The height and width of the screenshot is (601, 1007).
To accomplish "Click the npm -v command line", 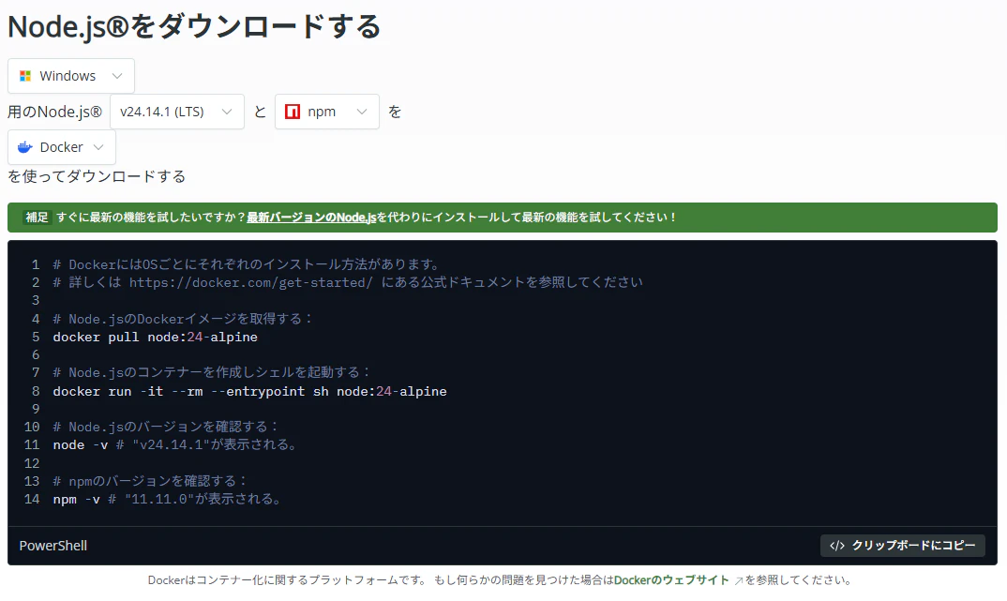I will 167,500.
